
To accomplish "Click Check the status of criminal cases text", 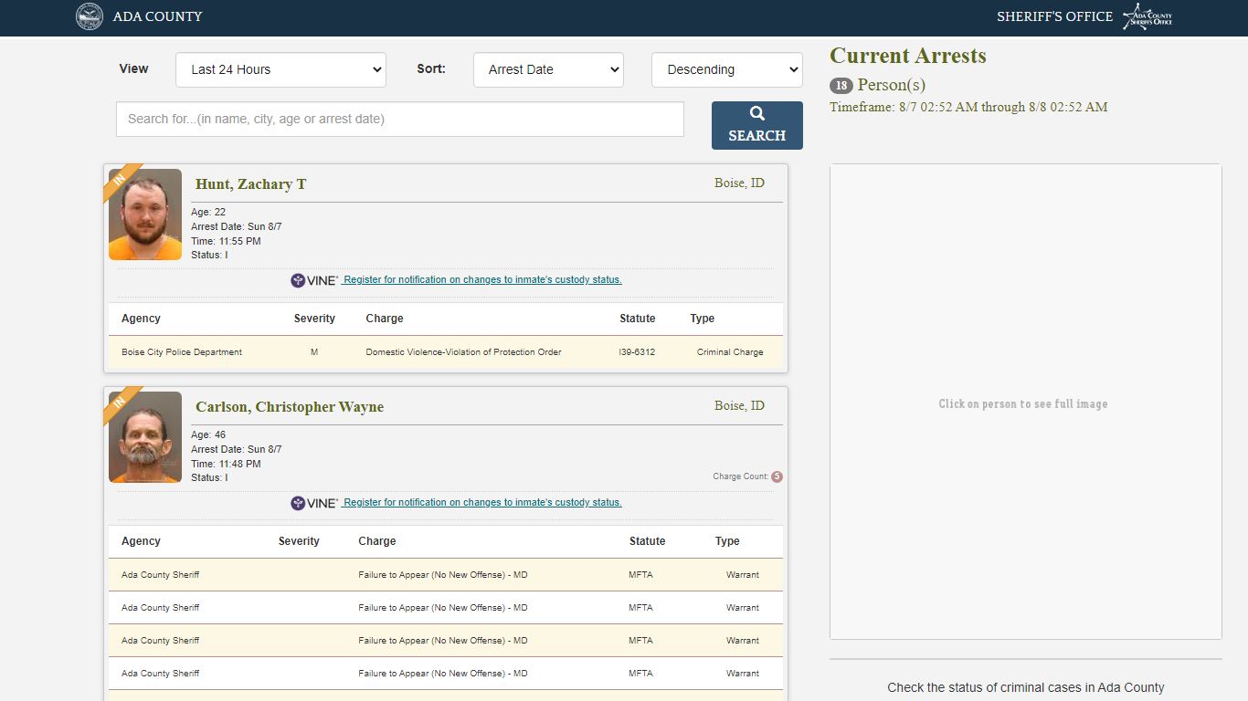I will point(1026,687).
